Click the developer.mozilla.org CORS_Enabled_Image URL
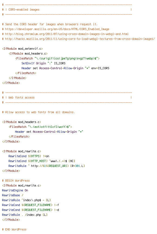This screenshot has width=157, height=234. 57,29
